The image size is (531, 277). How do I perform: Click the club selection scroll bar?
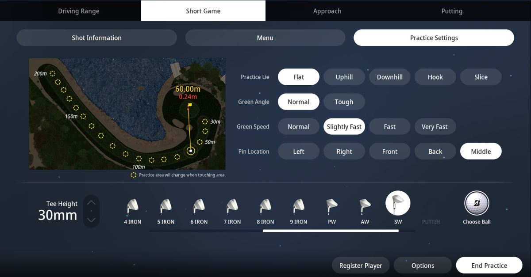pyautogui.click(x=330, y=231)
